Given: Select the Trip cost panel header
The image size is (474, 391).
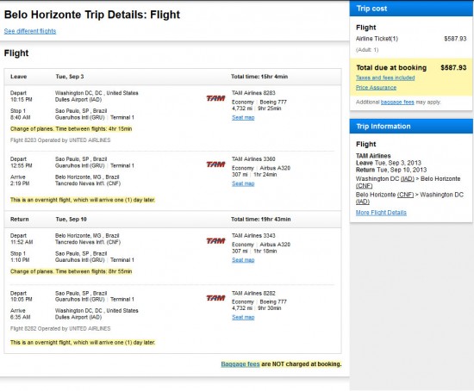Looking at the screenshot, I should point(411,9).
